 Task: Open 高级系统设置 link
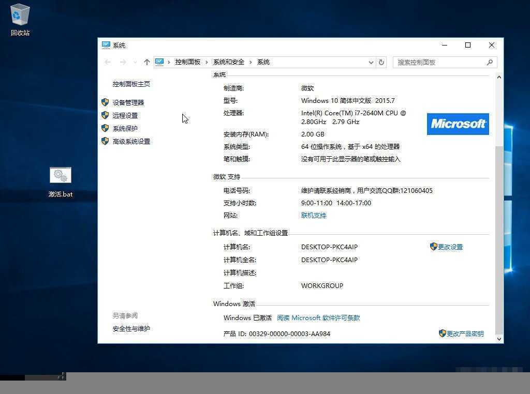click(131, 142)
